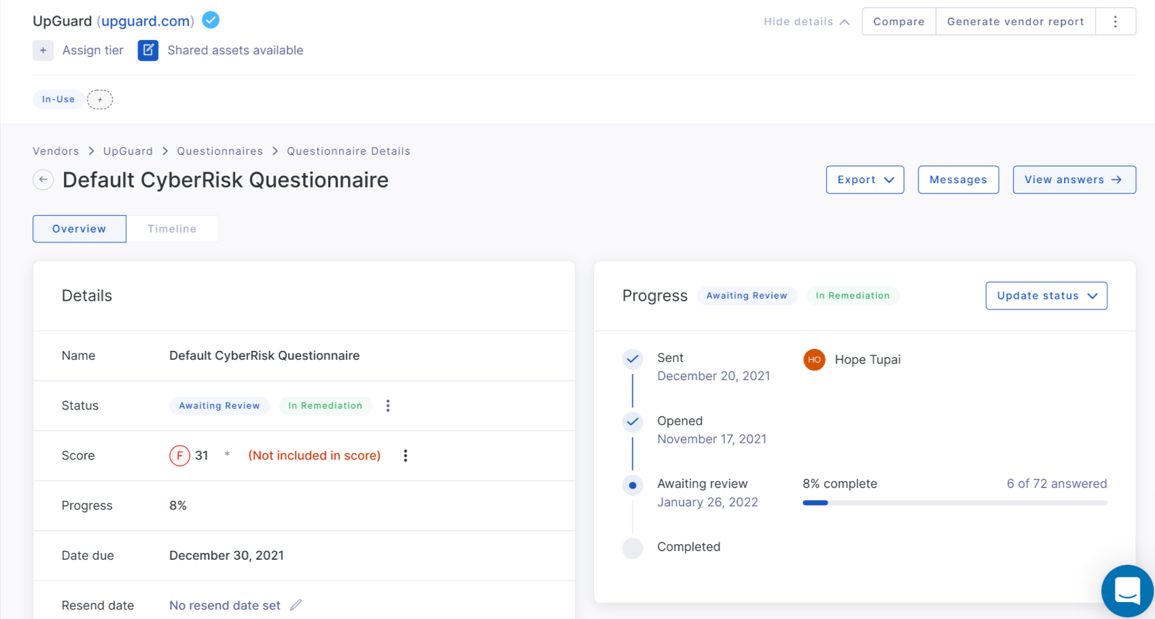Switch to the Timeline tab

pyautogui.click(x=173, y=229)
